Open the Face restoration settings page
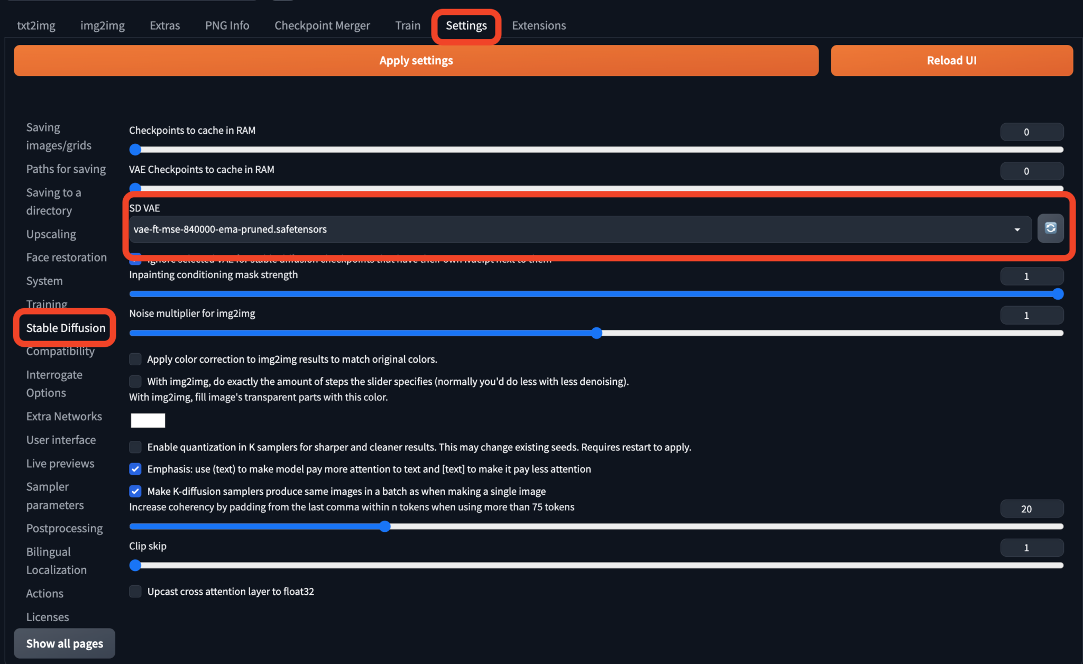 click(x=66, y=257)
